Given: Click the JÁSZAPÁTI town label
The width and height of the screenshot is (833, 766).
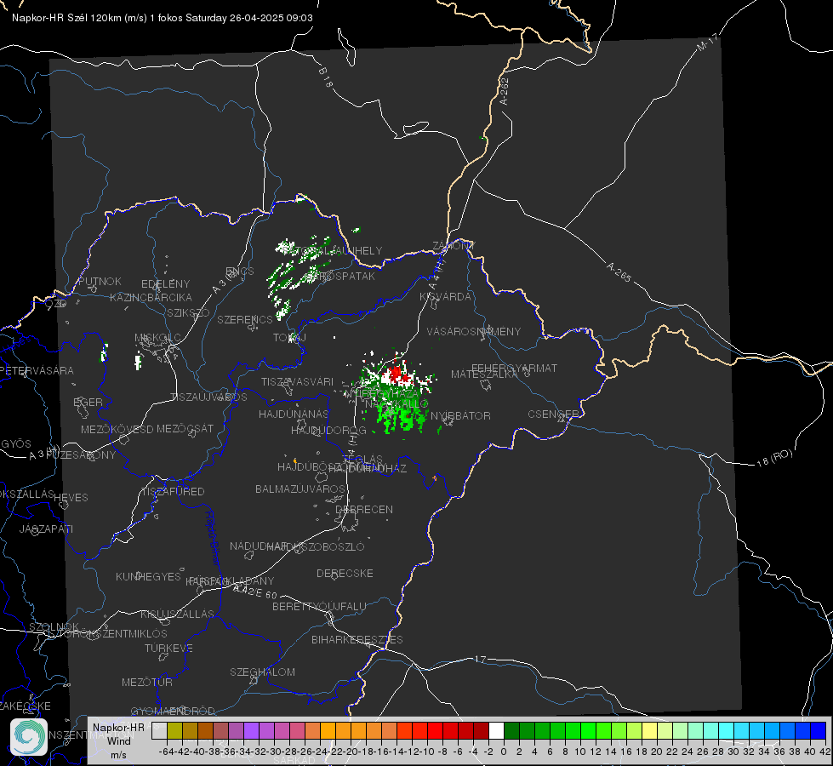Looking at the screenshot, I should tap(46, 529).
